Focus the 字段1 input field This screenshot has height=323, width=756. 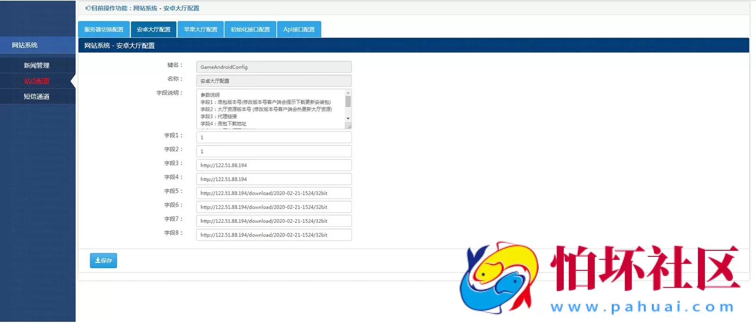(274, 137)
